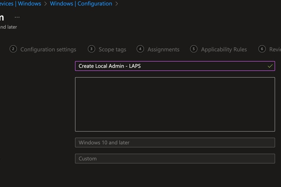Click inside the empty description text area
Viewport: 281px width, 187px height.
175,104
